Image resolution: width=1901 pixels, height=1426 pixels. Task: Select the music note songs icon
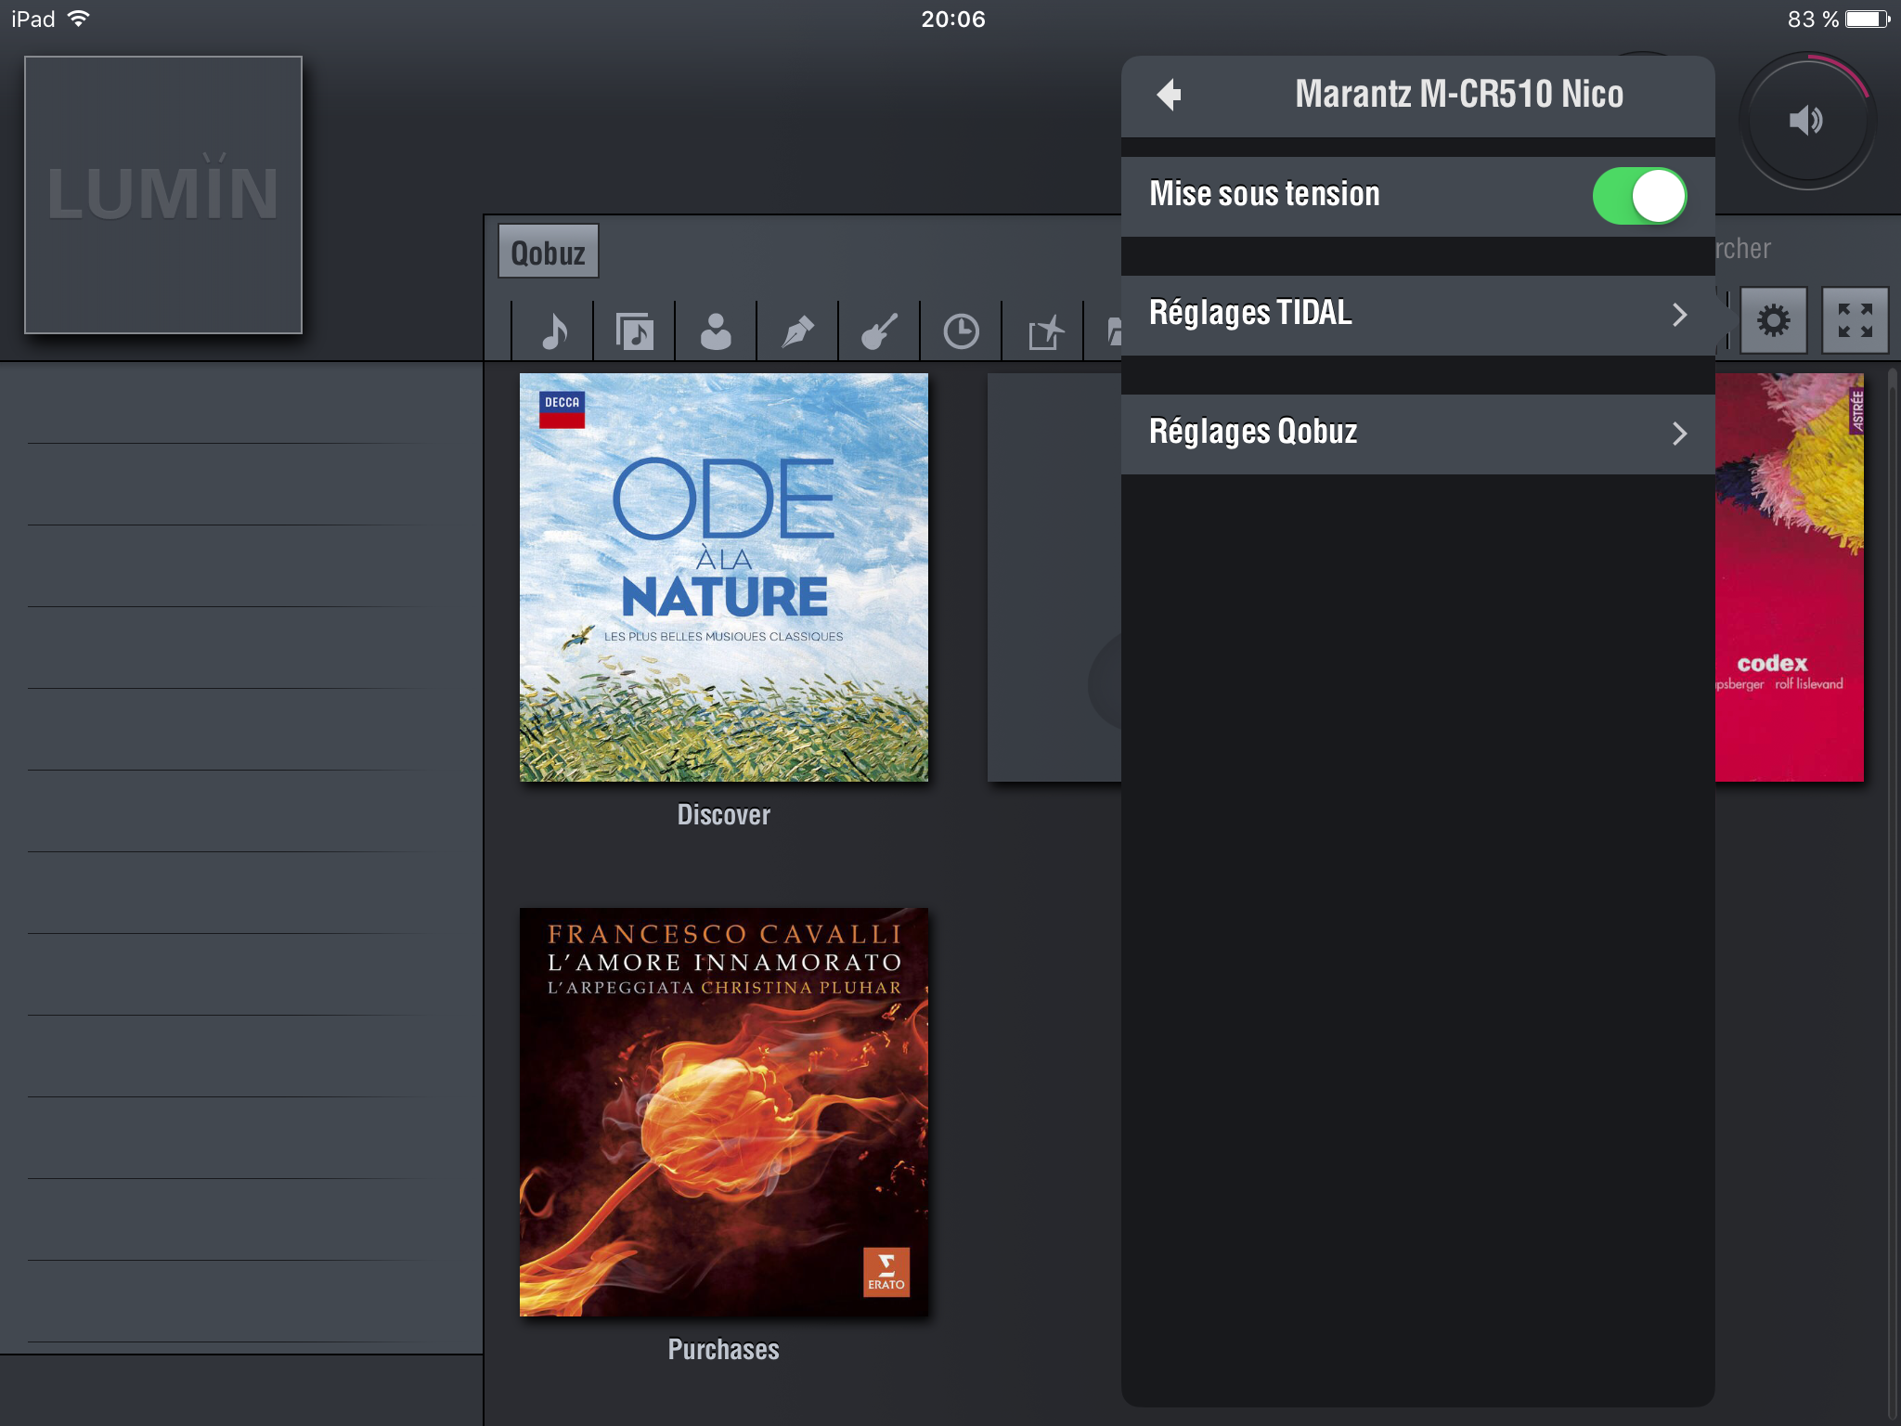point(553,331)
